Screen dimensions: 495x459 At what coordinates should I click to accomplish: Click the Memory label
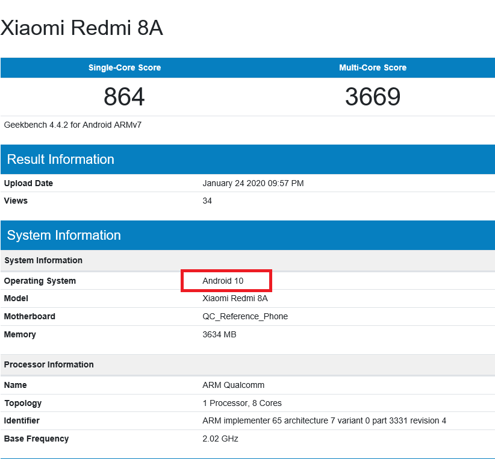tap(20, 335)
